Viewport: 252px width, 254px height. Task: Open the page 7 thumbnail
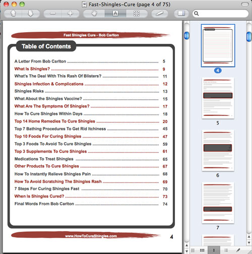pos(218,203)
